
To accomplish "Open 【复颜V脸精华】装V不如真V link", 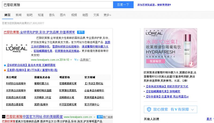I will pos(32,70).
